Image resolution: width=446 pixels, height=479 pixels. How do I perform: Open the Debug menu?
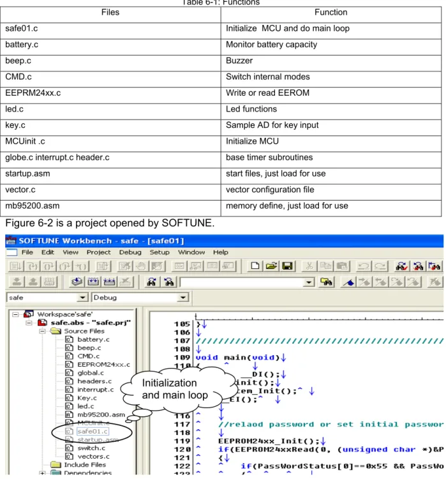tap(130, 252)
